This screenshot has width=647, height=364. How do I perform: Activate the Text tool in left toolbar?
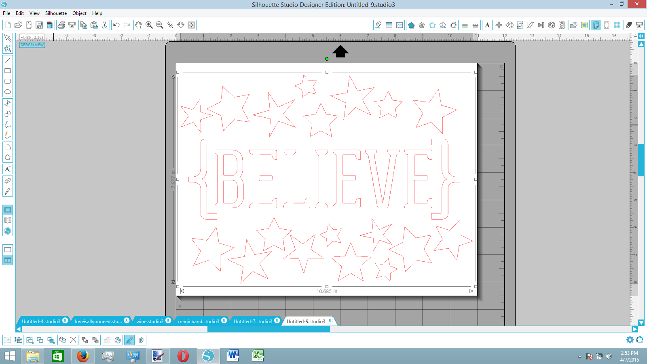tap(7, 169)
